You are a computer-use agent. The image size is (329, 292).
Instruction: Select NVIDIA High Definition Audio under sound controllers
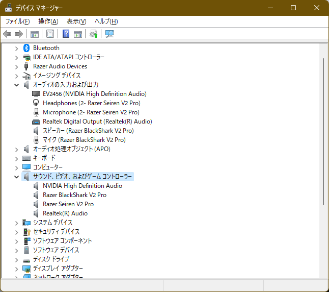tap(83, 186)
